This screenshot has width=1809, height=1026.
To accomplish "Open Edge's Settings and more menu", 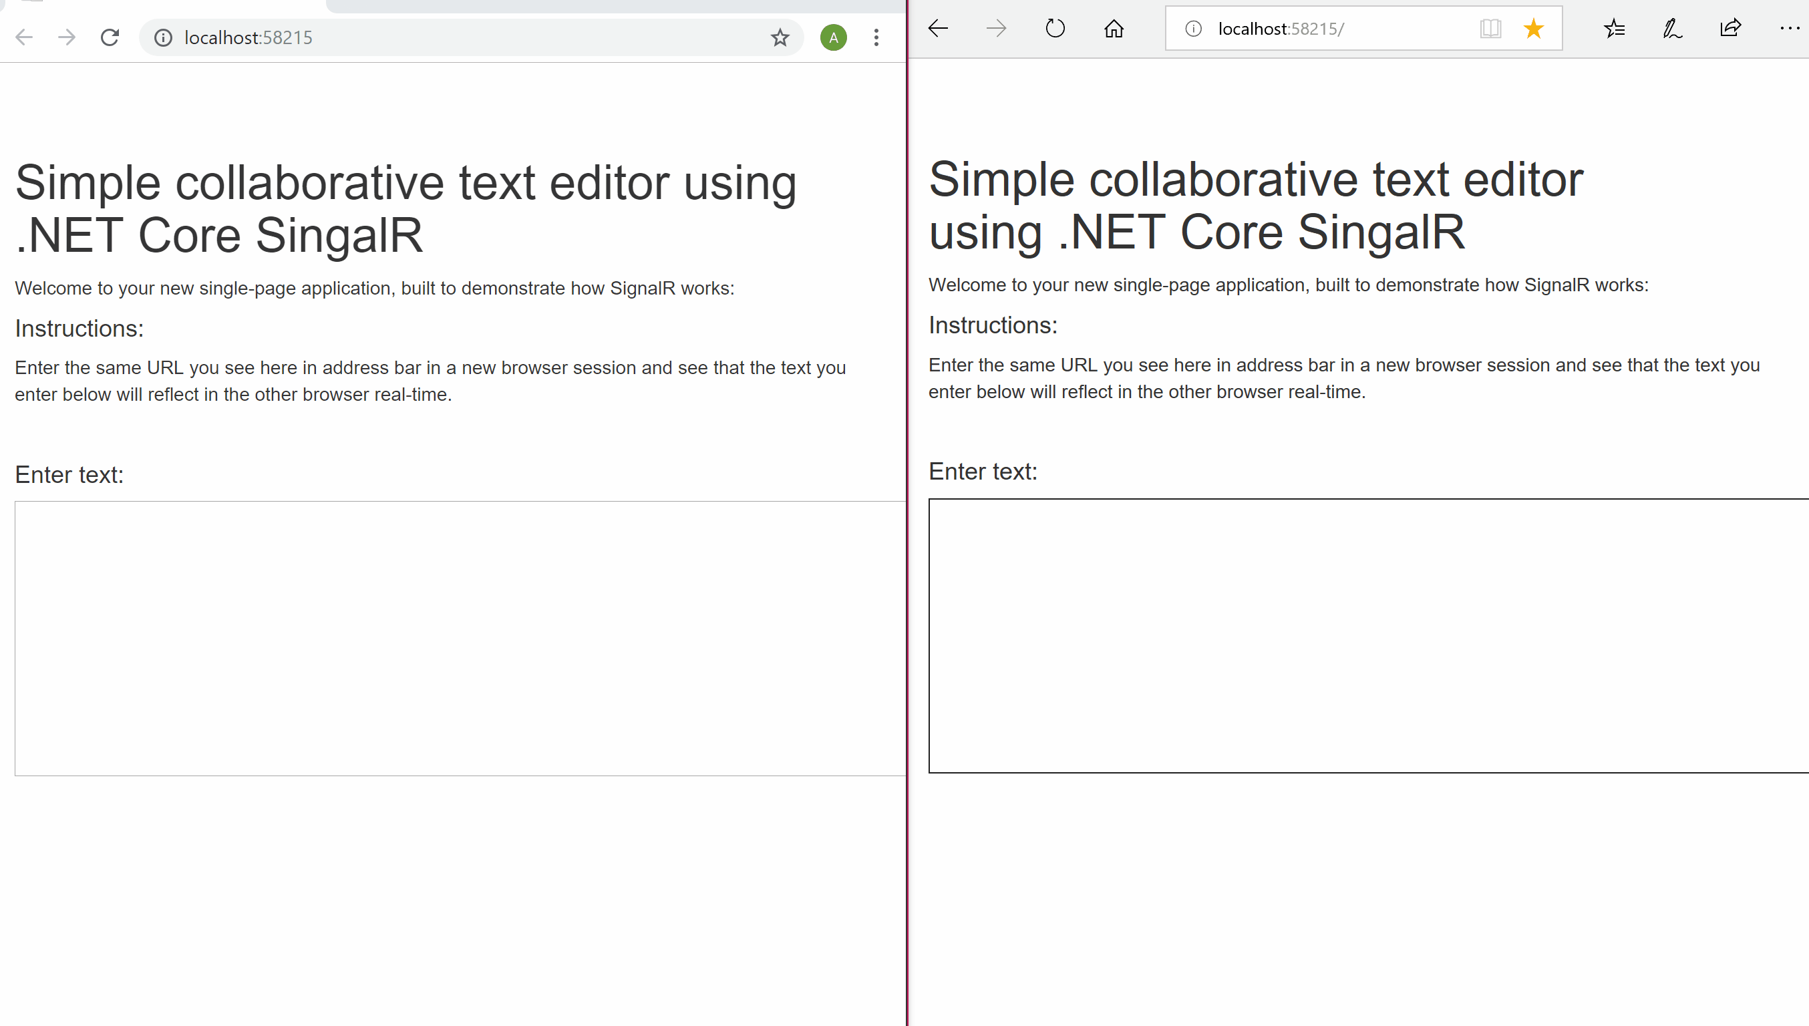I will click(x=1788, y=28).
